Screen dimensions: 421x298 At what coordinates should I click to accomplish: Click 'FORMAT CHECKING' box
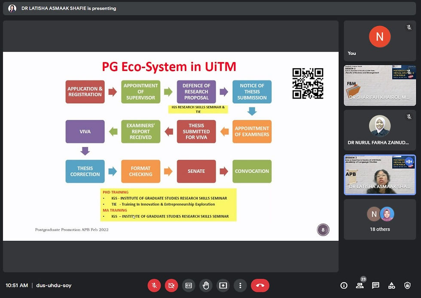tap(141, 171)
